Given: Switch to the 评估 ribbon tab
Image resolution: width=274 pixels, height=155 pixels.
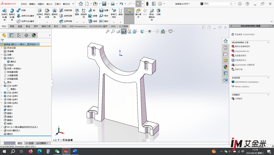Looking at the screenshot, I should pyautogui.click(x=64, y=26).
